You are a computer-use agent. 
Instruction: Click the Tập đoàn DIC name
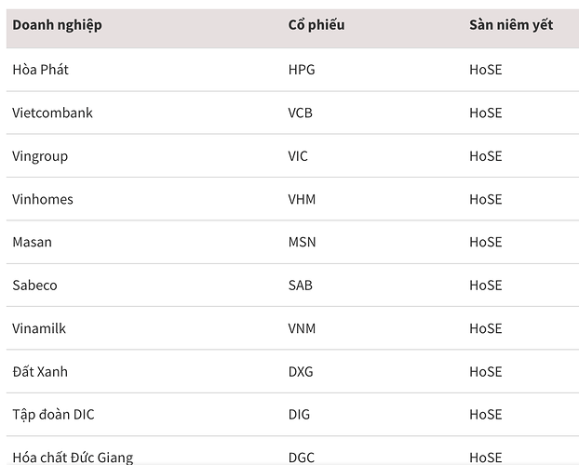pos(53,415)
